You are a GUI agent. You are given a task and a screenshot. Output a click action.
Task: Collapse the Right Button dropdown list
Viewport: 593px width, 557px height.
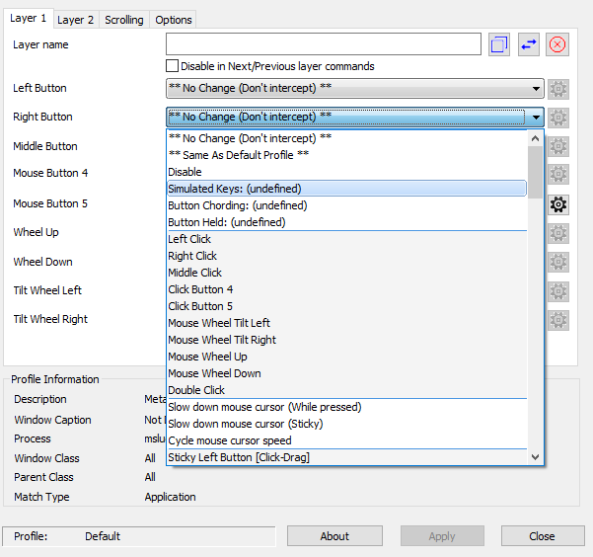(x=536, y=118)
